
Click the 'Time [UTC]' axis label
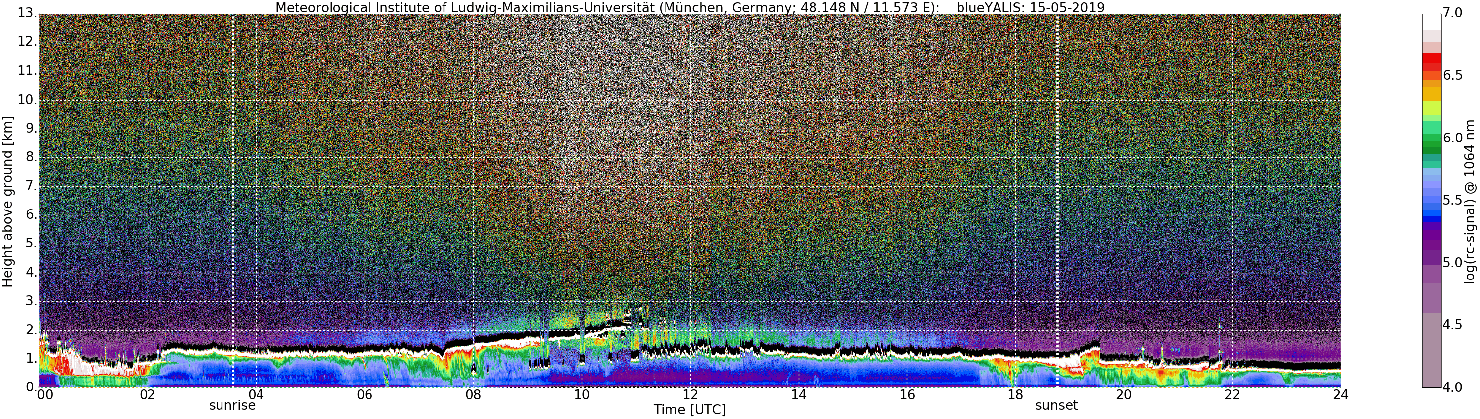tap(690, 410)
